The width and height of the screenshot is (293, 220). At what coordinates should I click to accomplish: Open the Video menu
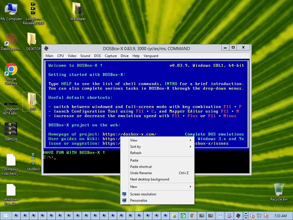72,56
